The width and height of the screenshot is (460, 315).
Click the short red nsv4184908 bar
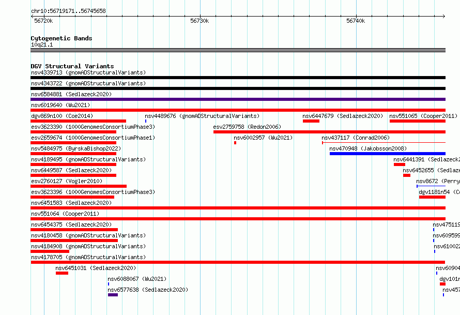click(x=50, y=251)
